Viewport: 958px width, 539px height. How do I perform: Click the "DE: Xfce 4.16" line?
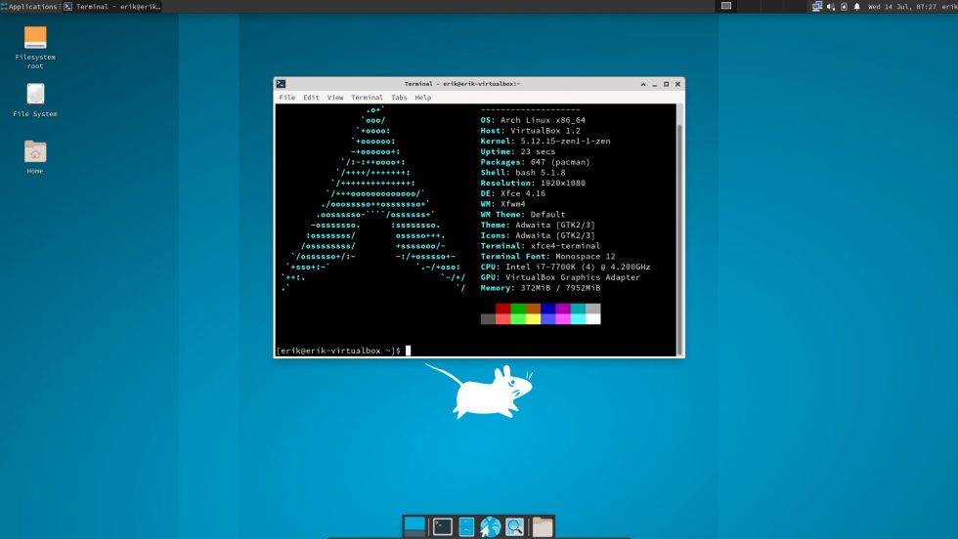tap(513, 193)
